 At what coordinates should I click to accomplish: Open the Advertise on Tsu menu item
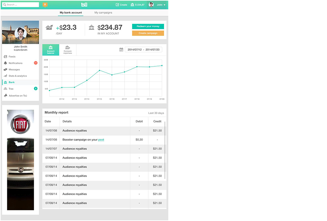[20, 96]
